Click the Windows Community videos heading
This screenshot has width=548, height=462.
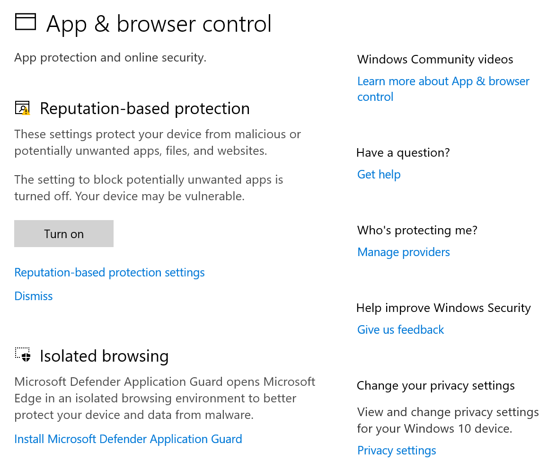435,60
